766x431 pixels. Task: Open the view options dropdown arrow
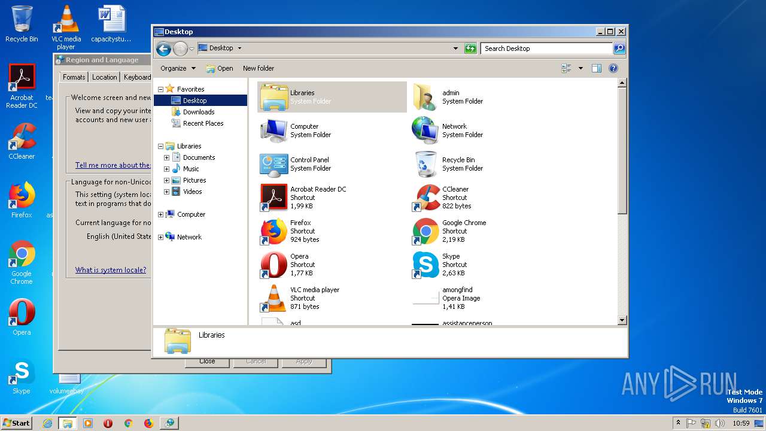click(x=580, y=68)
